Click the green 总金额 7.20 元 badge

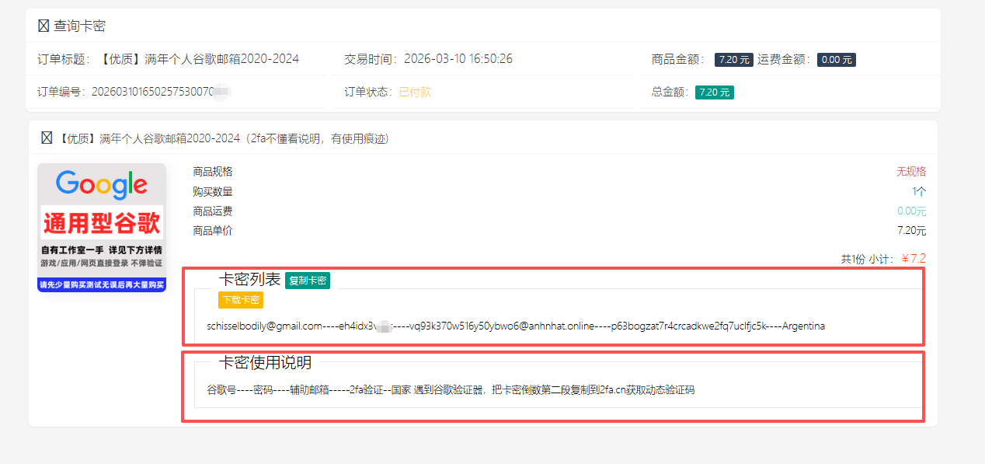(x=715, y=92)
